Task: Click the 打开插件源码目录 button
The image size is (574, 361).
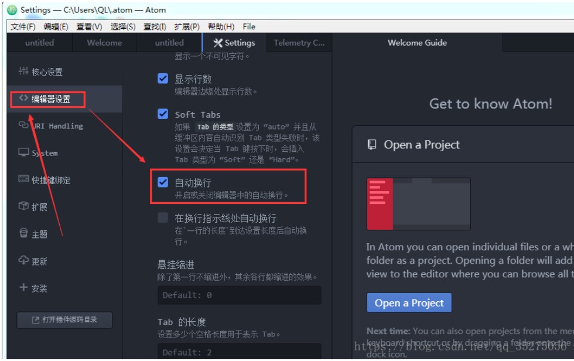Action: click(x=64, y=320)
